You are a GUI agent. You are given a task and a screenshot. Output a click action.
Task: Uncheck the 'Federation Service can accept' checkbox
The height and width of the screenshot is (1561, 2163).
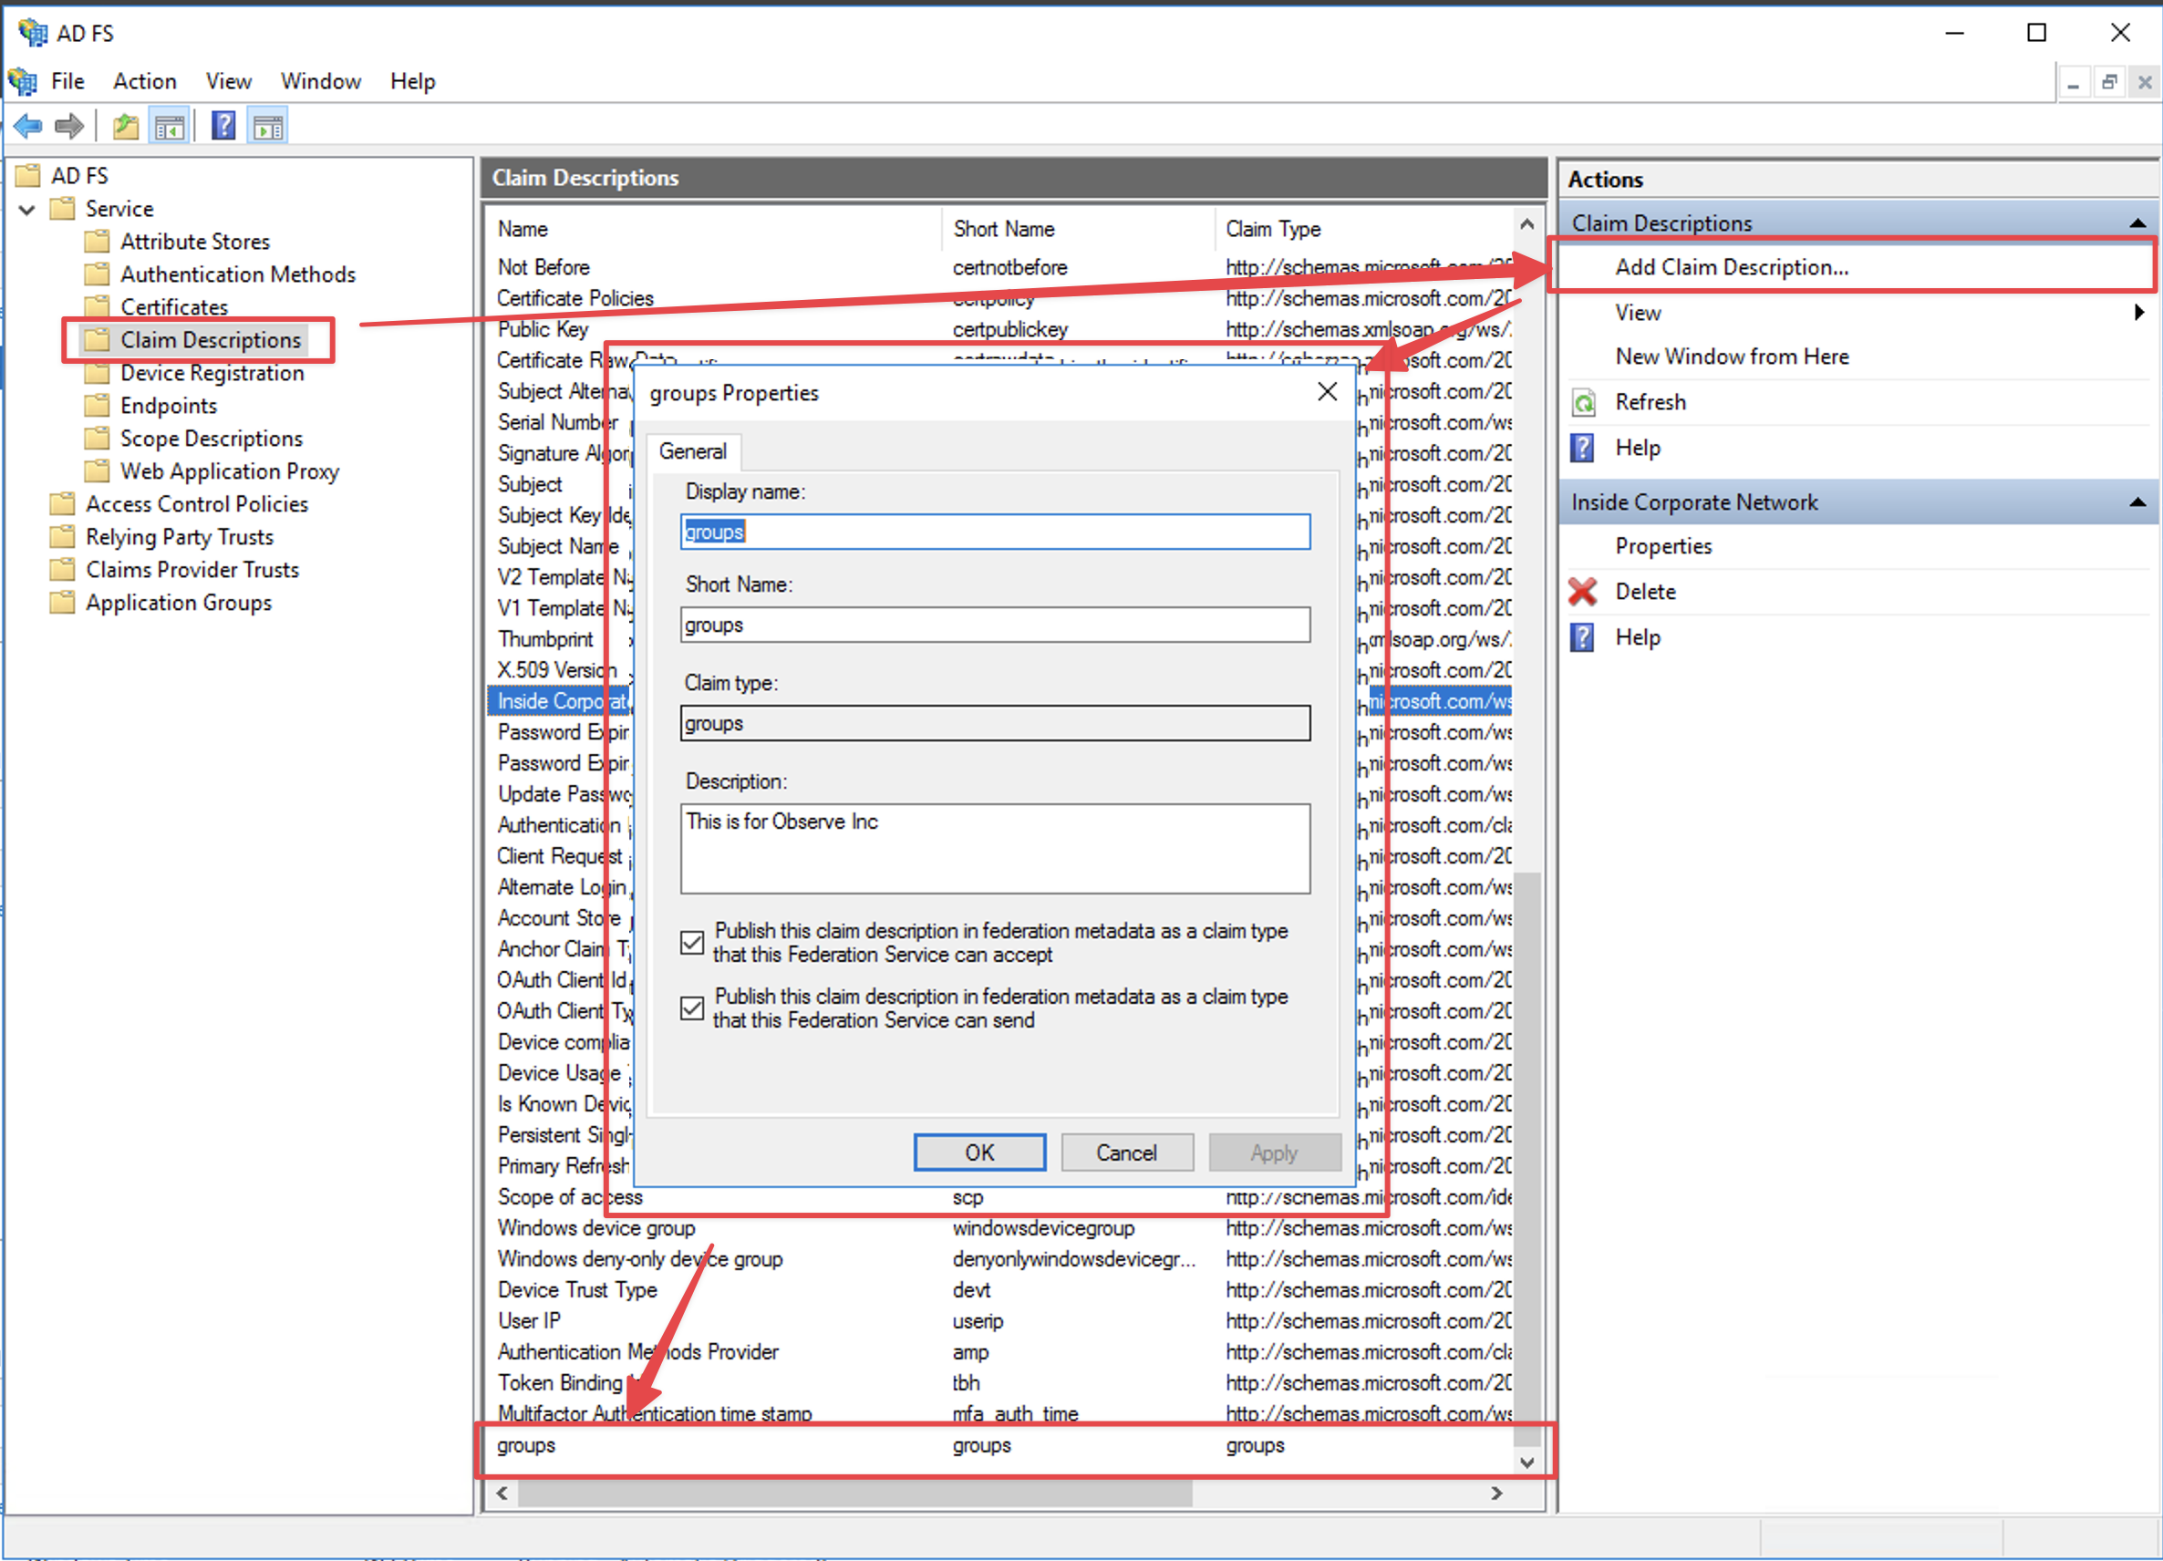coord(692,942)
